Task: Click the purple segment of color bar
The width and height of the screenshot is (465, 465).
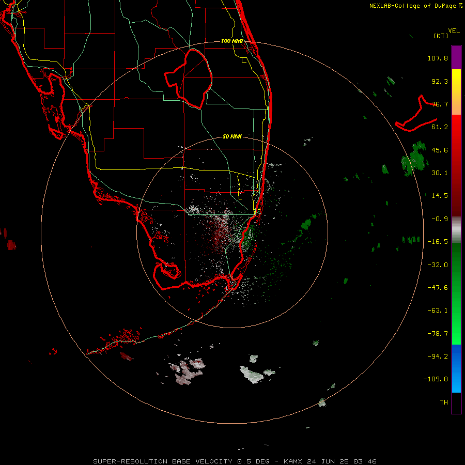Action: click(x=456, y=57)
